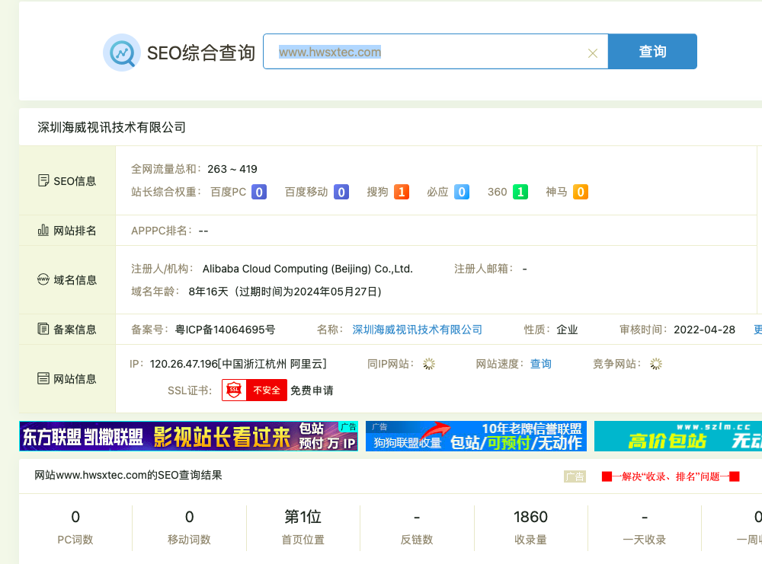
Task: Click the 域名信息 www globe icon
Action: (43, 279)
